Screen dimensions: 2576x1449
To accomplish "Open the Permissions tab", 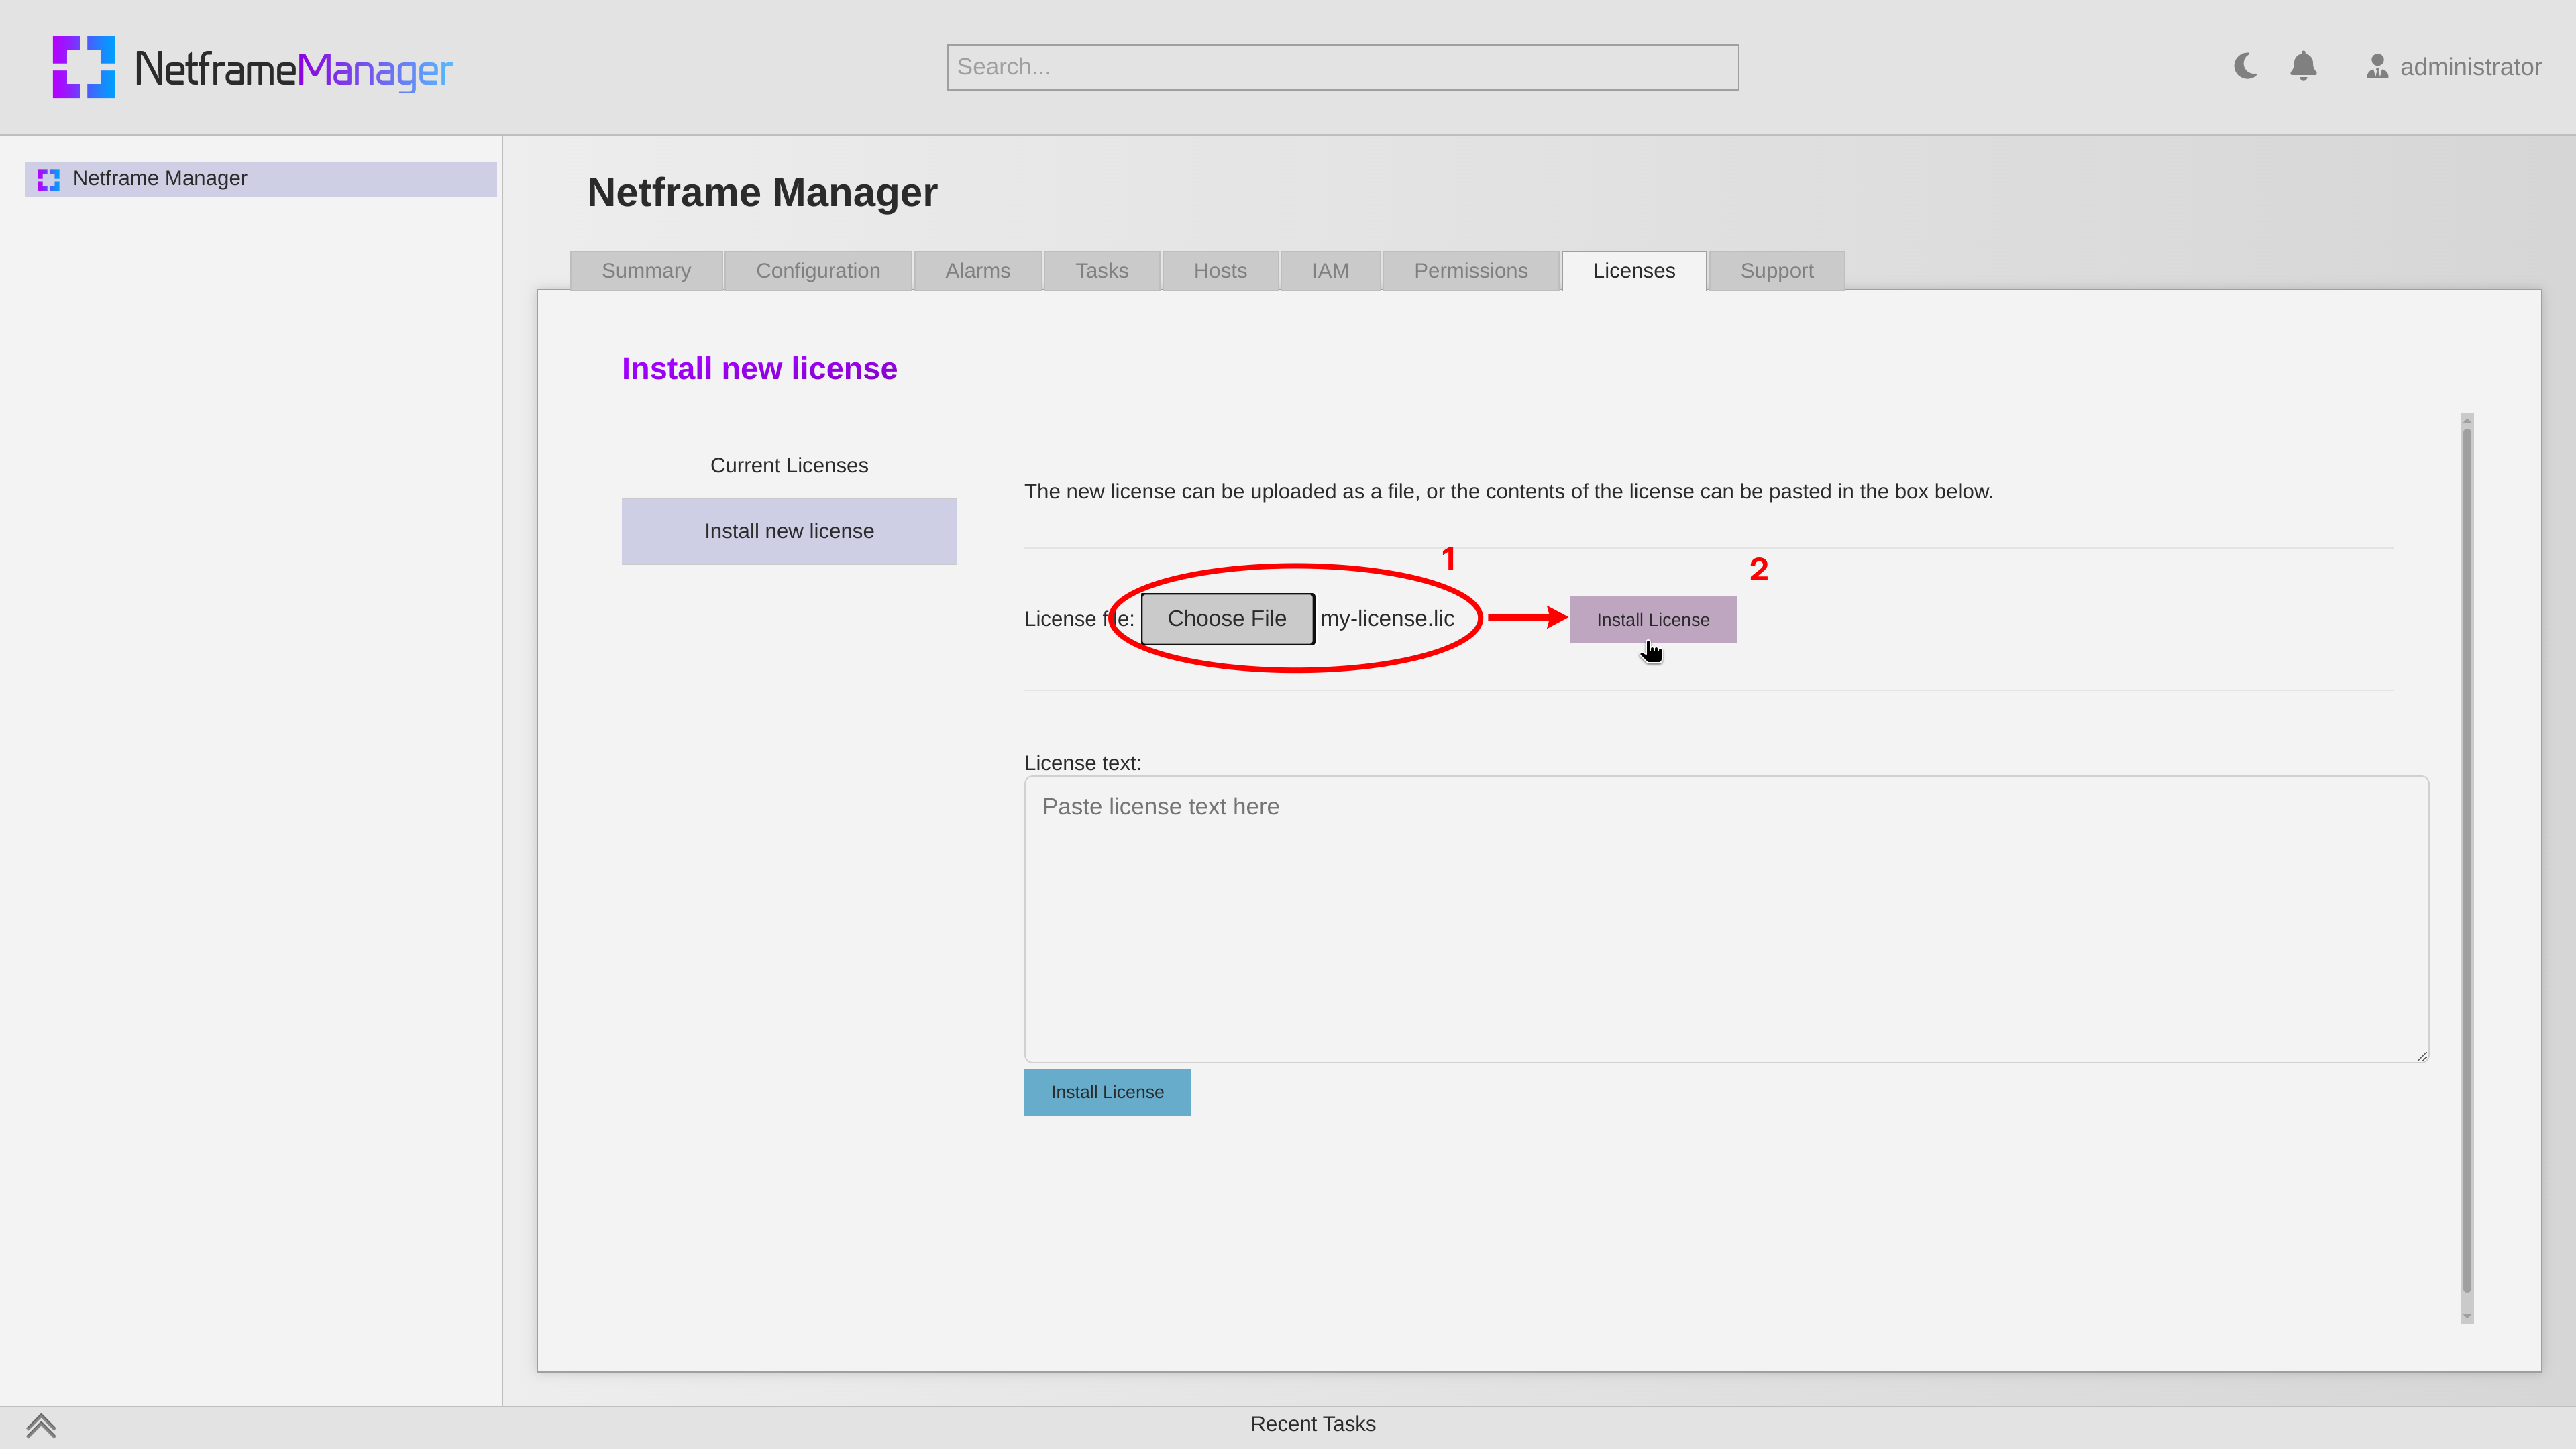I will pyautogui.click(x=1470, y=271).
